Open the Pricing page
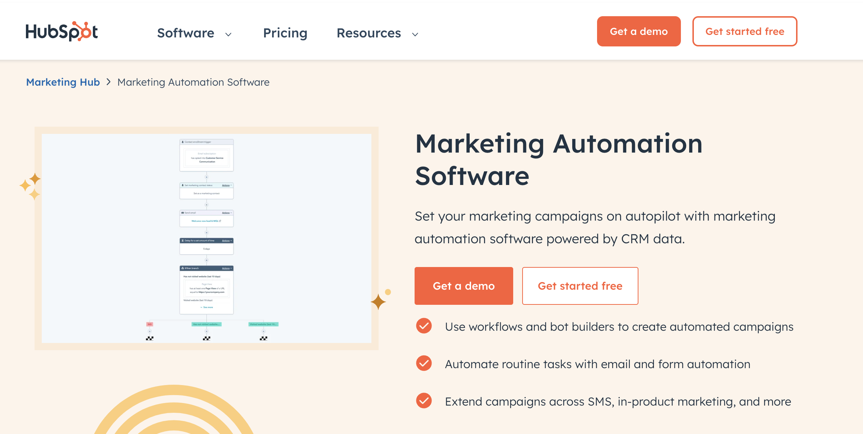Image resolution: width=863 pixels, height=434 pixels. click(285, 33)
